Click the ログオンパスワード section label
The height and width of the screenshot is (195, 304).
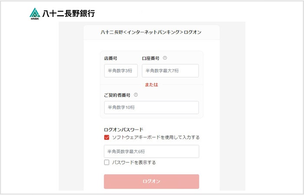pyautogui.click(x=123, y=130)
